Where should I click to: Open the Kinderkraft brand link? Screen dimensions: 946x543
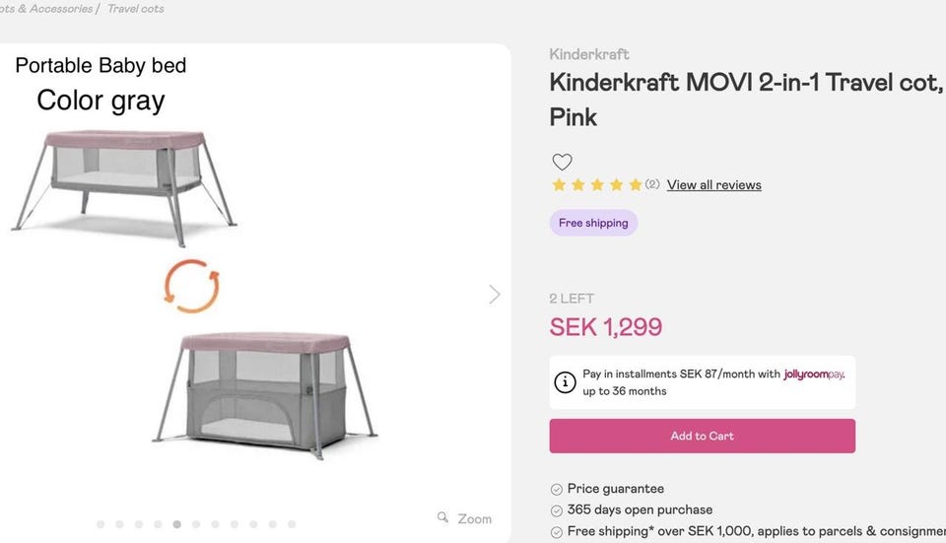click(589, 54)
